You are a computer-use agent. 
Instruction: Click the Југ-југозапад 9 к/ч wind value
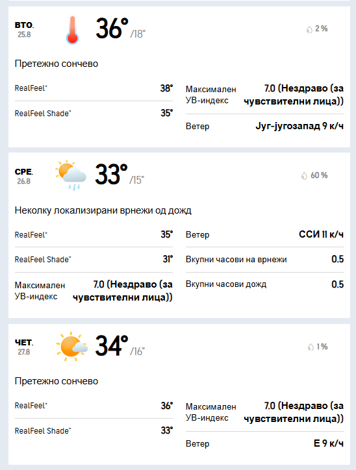point(299,126)
